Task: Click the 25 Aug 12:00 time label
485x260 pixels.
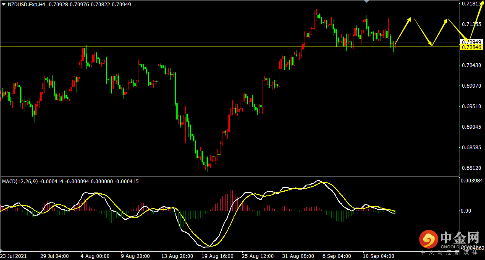Action: click(x=258, y=256)
